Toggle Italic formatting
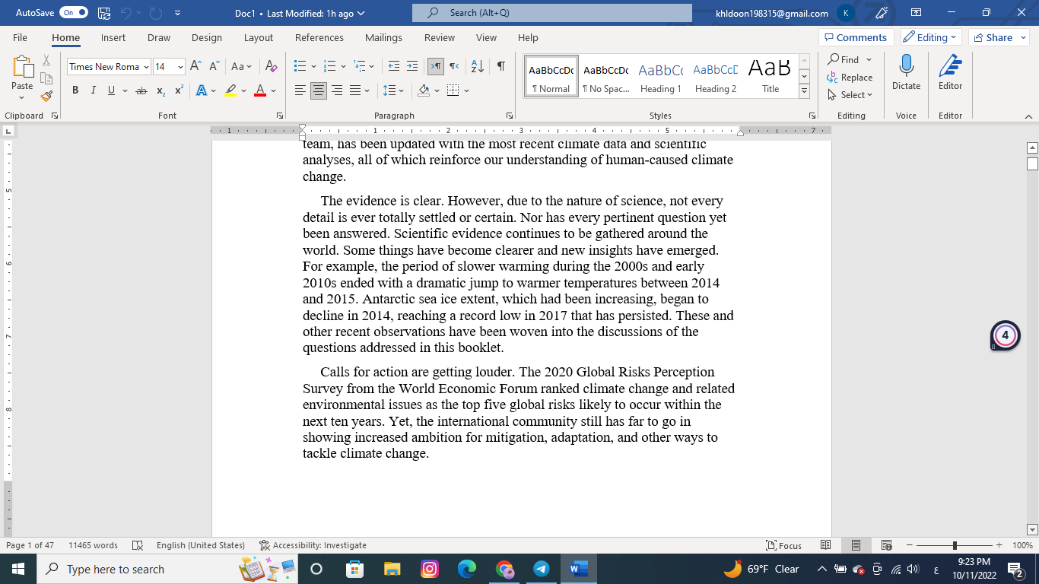Viewport: 1039px width, 584px height. point(94,90)
